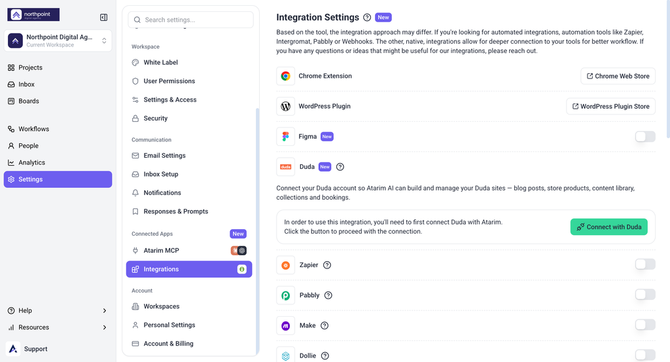Click the main page scrollbar
This screenshot has height=362, width=670.
667,71
